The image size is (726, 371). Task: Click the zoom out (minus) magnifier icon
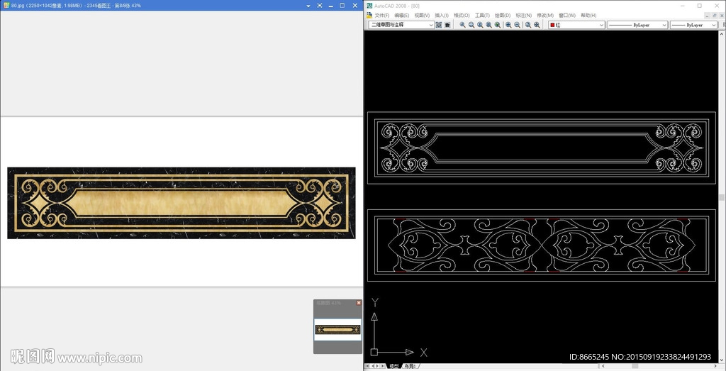pos(518,25)
